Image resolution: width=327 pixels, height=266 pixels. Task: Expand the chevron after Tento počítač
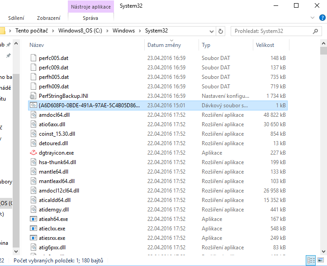[53, 31]
